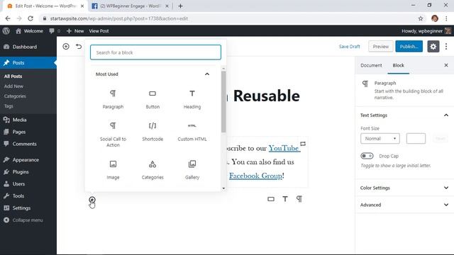Viewport: 454px width, 255px height.
Task: Click the block inserter scrollbar
Action: tap(223, 101)
